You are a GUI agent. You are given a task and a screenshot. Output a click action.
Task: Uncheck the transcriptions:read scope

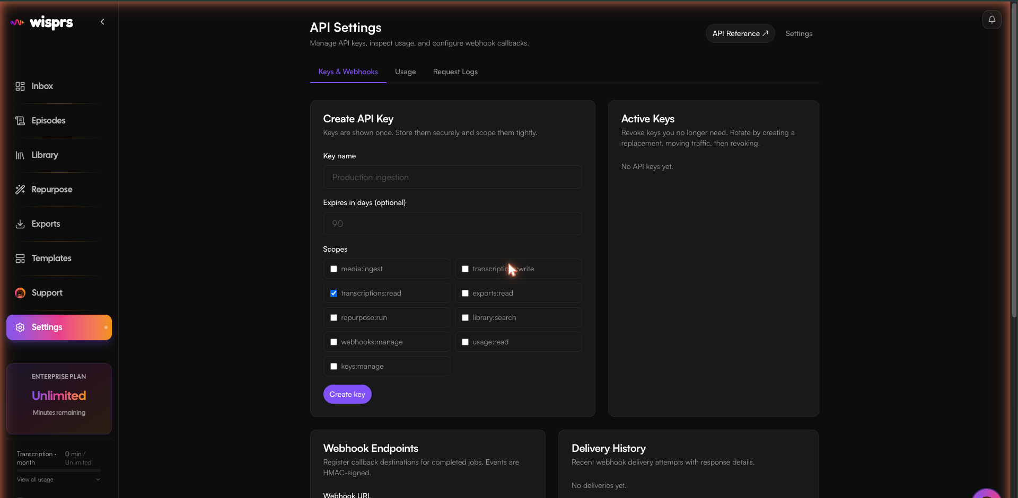pos(334,294)
